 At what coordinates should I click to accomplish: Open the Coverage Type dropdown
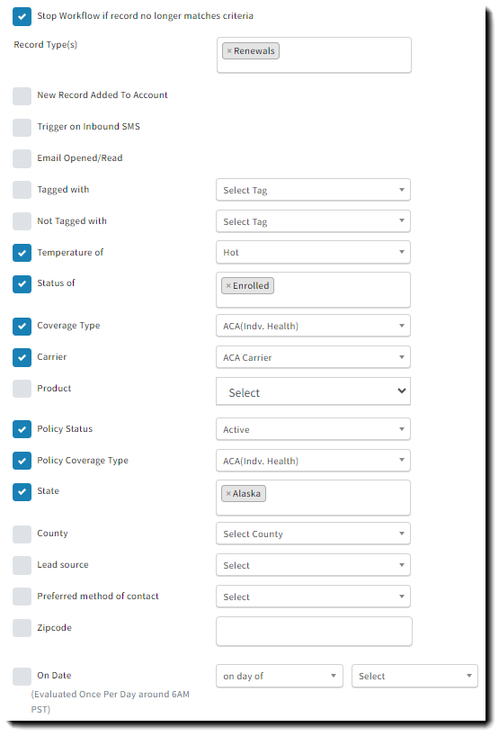point(313,327)
